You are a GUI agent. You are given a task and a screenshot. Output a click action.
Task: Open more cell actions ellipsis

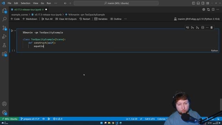point(207,27)
